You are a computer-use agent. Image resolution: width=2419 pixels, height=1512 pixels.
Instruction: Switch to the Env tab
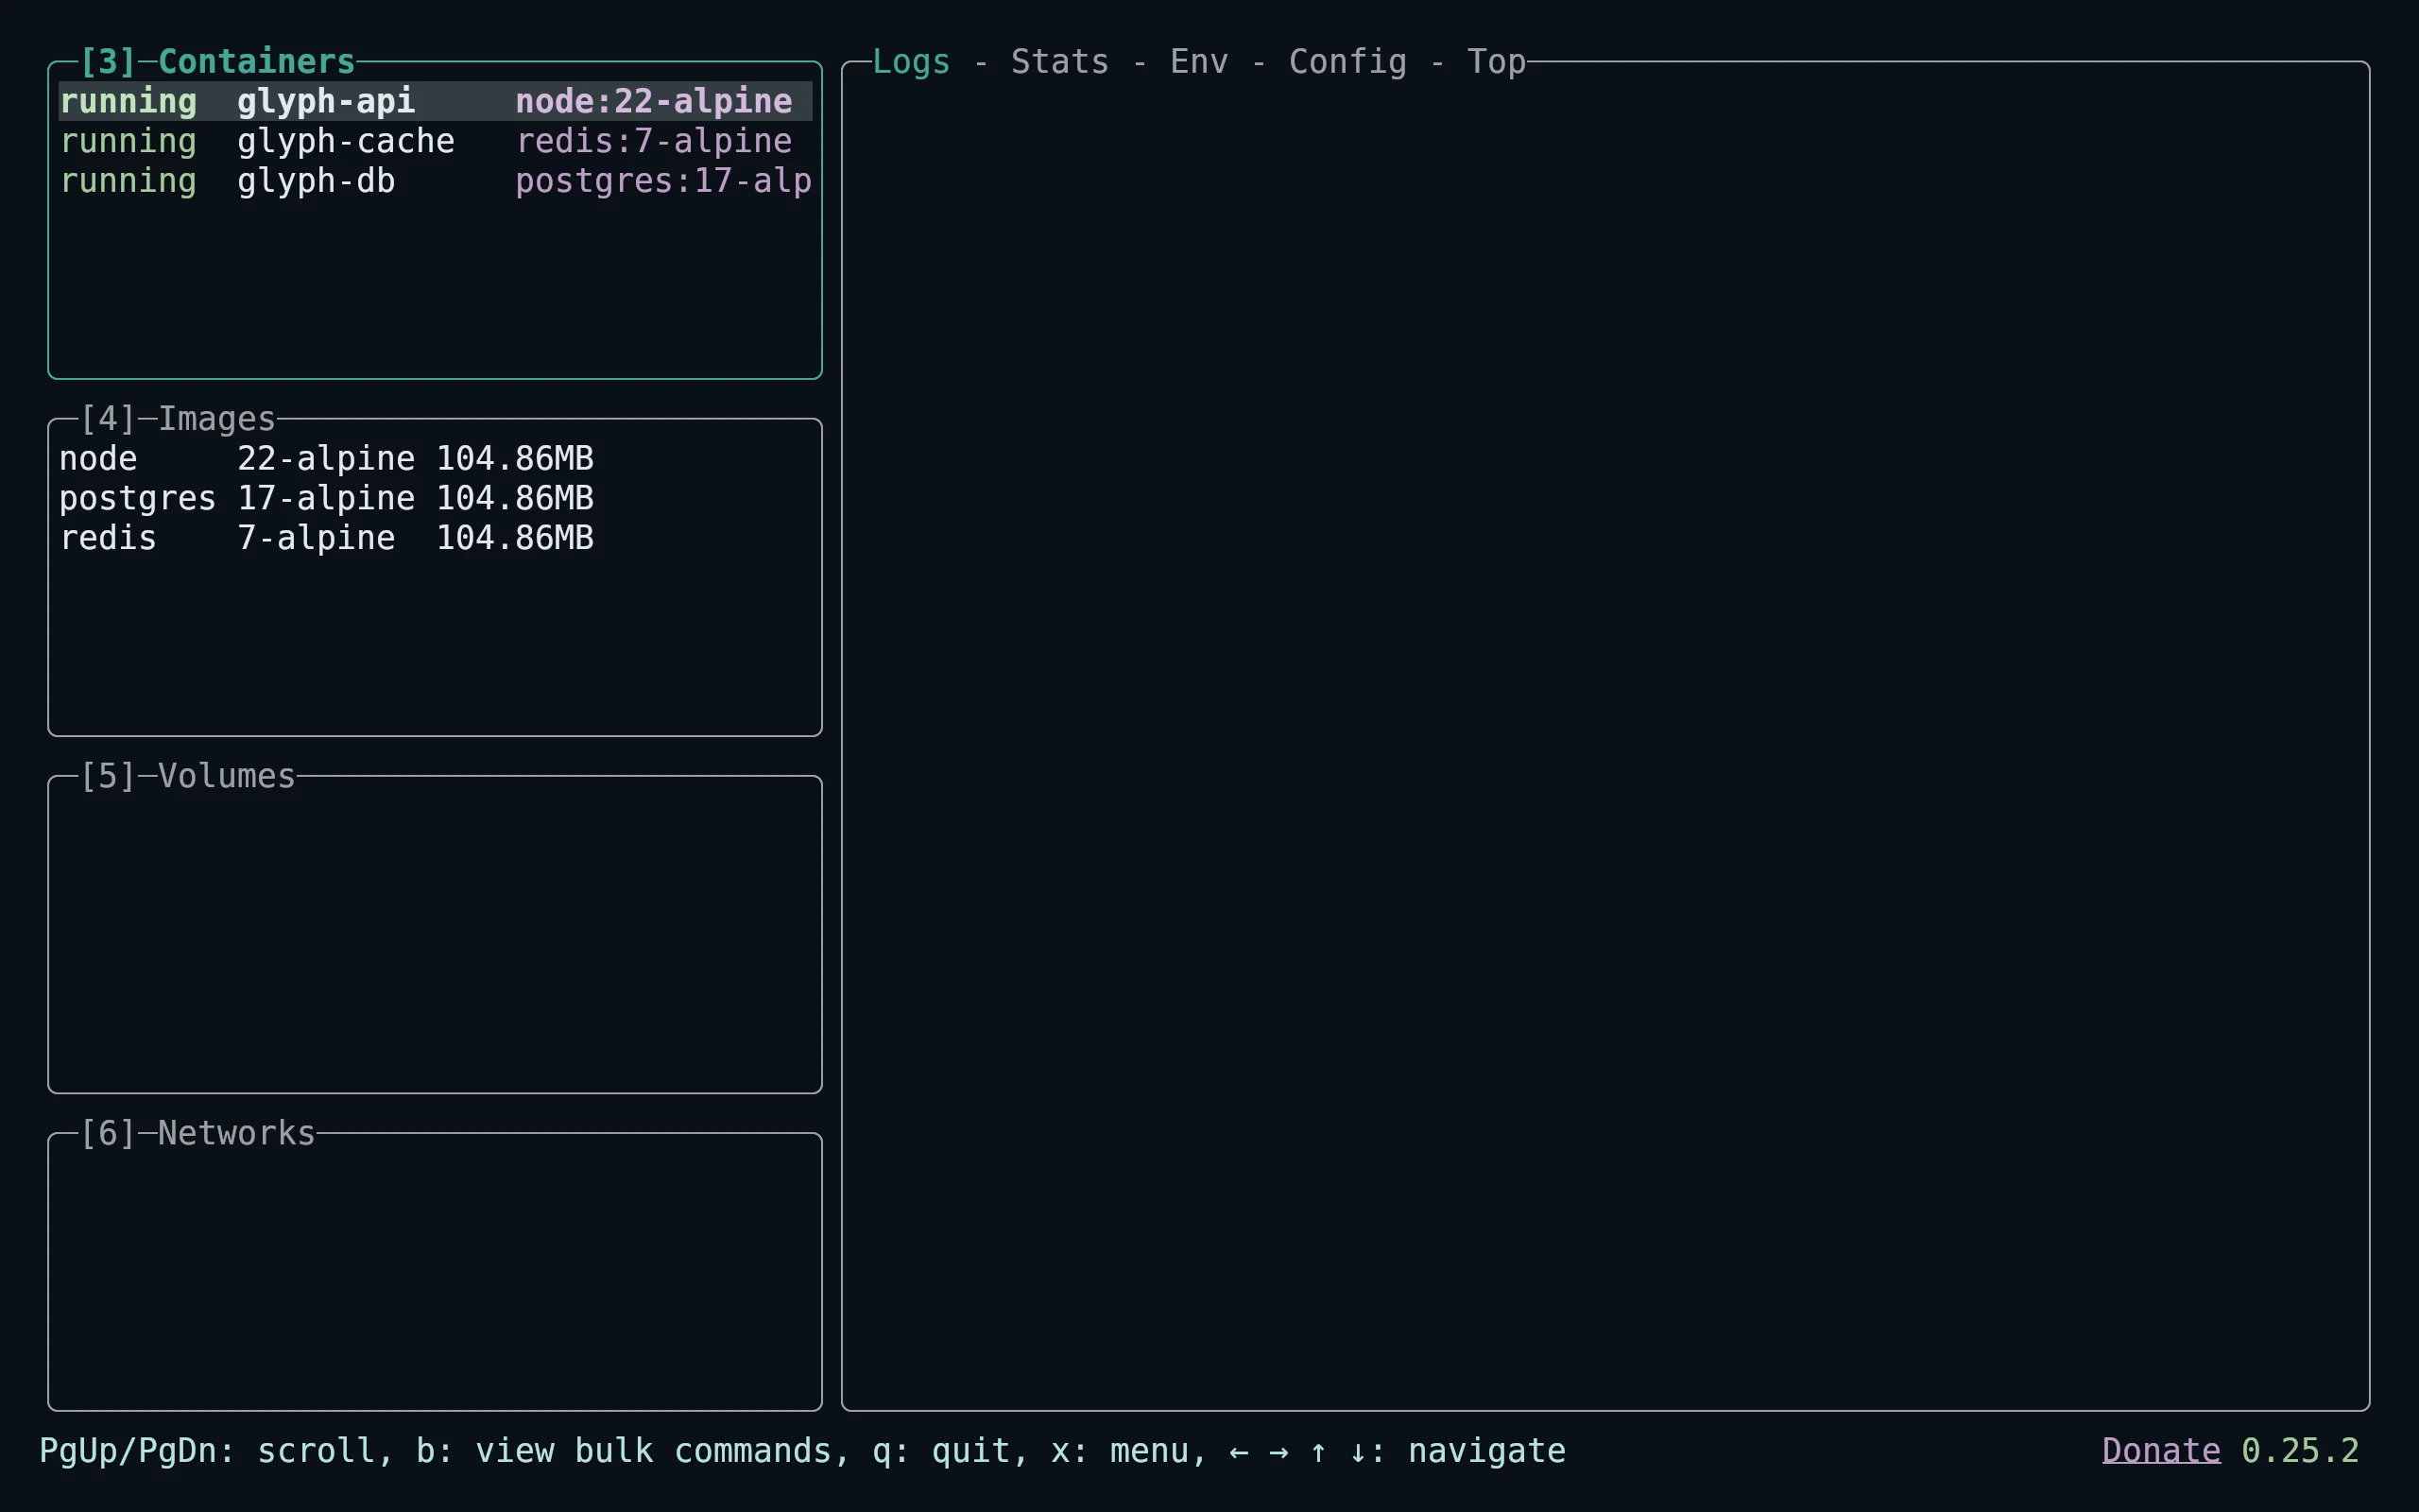pos(1198,62)
